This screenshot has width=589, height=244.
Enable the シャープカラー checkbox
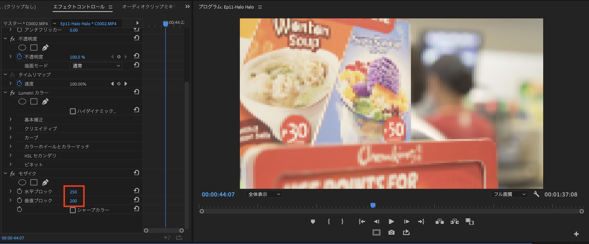coord(73,210)
